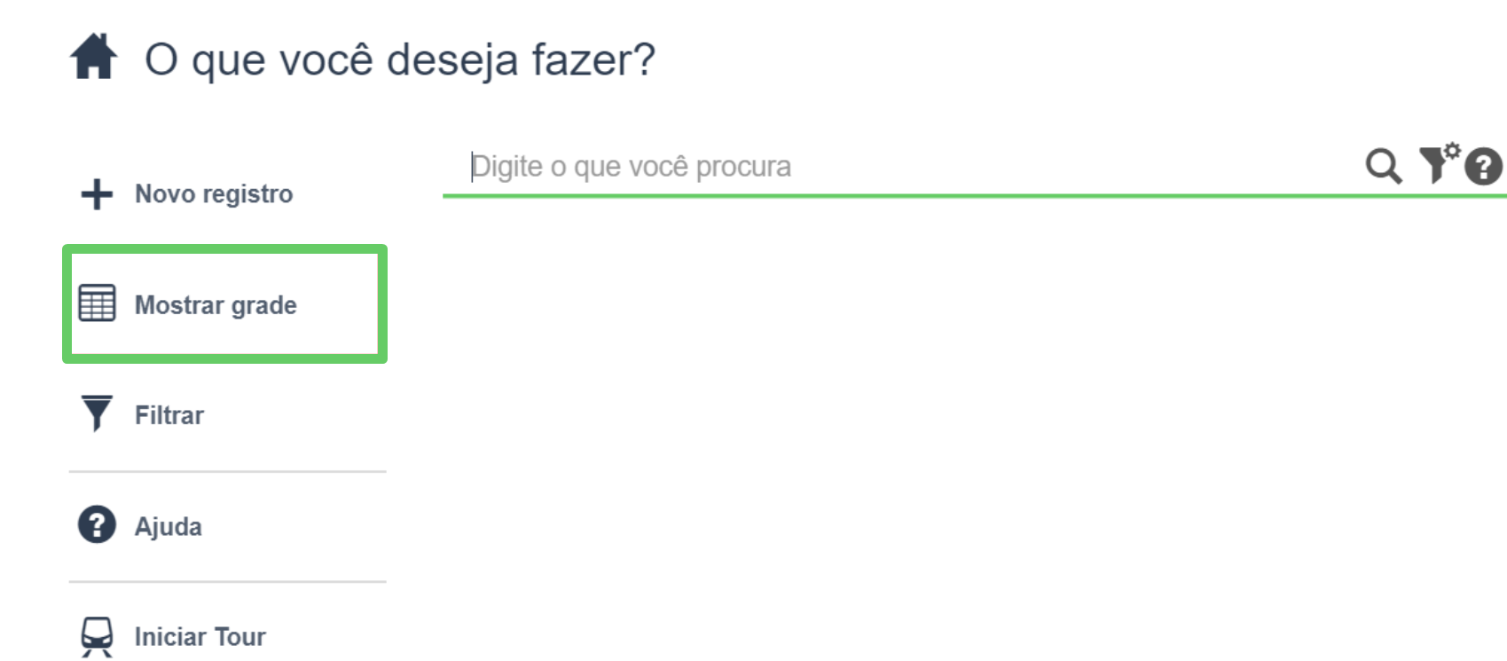Screen dimensions: 1507x661
Task: Click the divider line between Filtrar and Ajuda
Action: click(228, 472)
